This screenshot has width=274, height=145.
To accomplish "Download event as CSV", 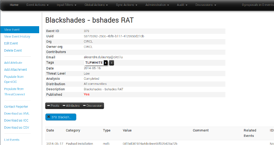I will [16, 127].
